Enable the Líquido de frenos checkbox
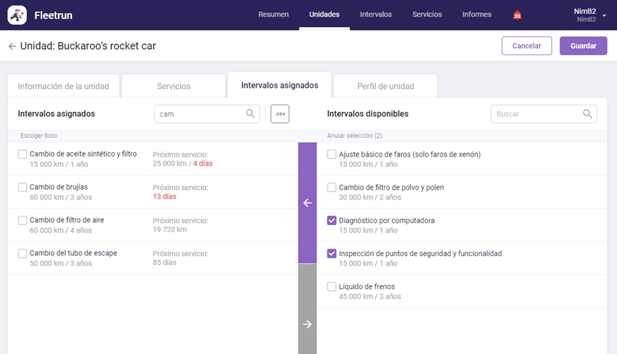 [332, 286]
